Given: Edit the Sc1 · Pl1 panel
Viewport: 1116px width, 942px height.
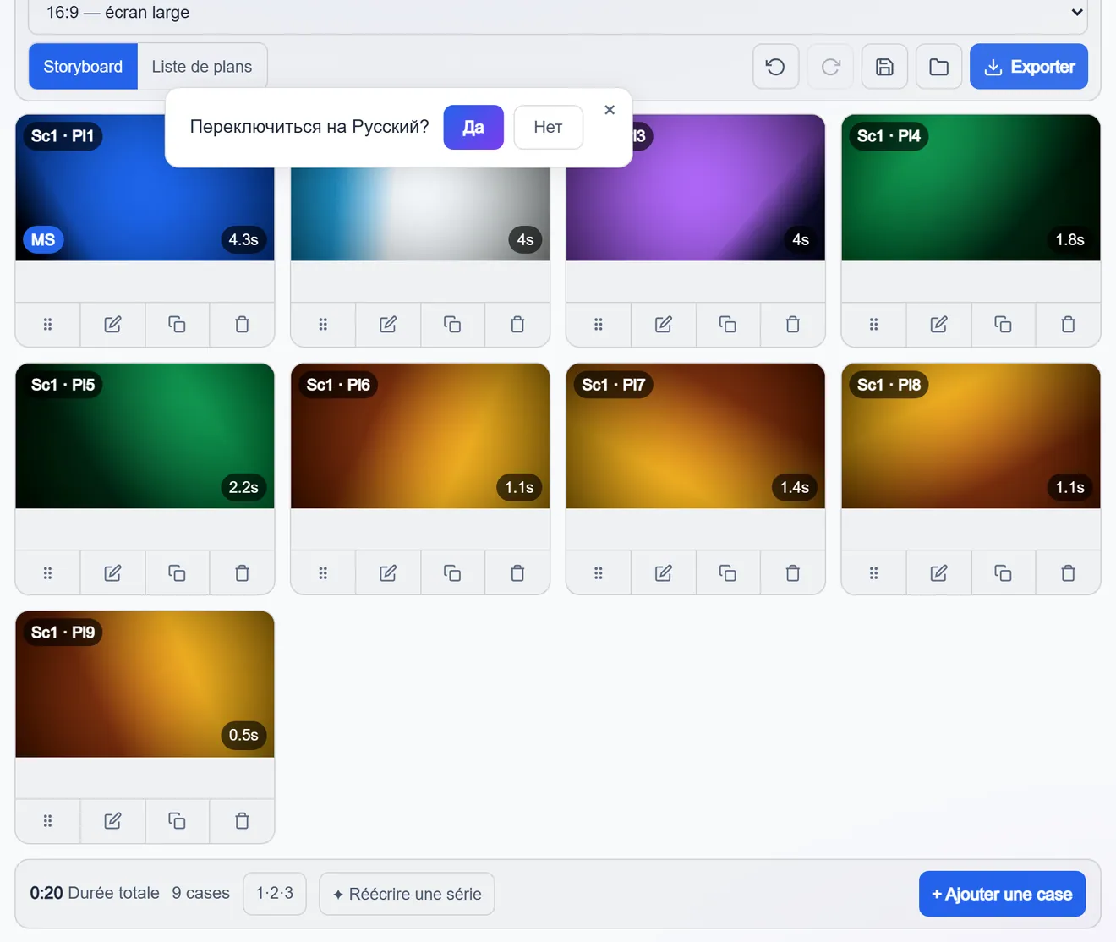Looking at the screenshot, I should (x=112, y=325).
